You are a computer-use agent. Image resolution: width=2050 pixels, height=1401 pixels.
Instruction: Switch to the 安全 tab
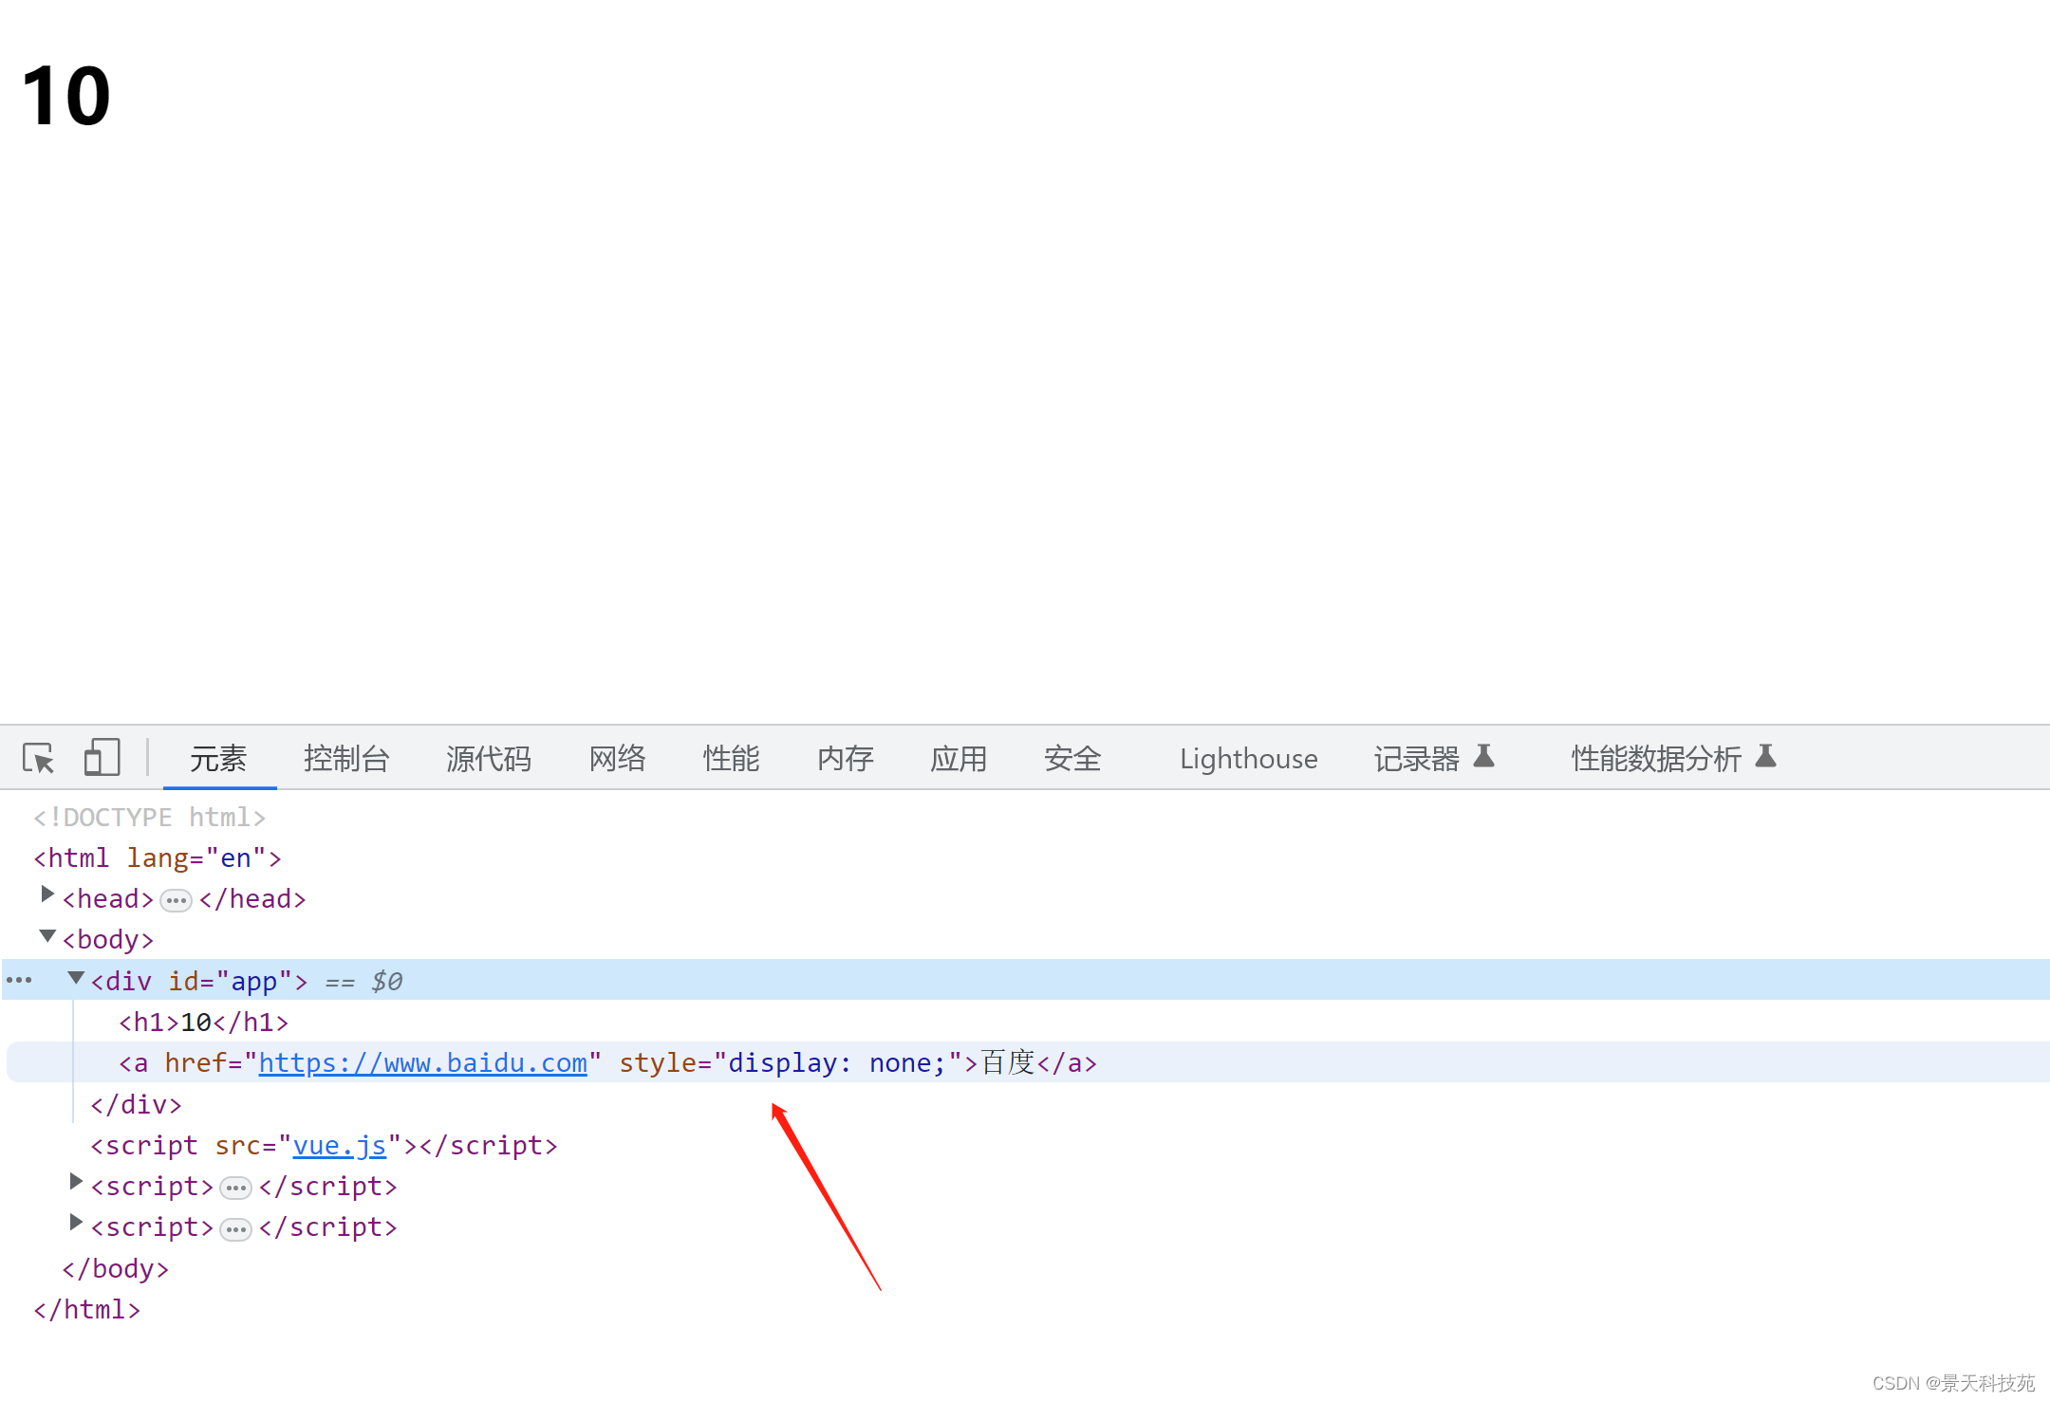(x=1072, y=758)
